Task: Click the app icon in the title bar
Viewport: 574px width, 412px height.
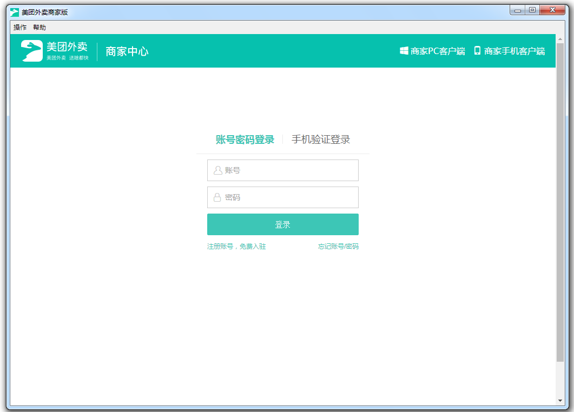Action: pos(15,12)
